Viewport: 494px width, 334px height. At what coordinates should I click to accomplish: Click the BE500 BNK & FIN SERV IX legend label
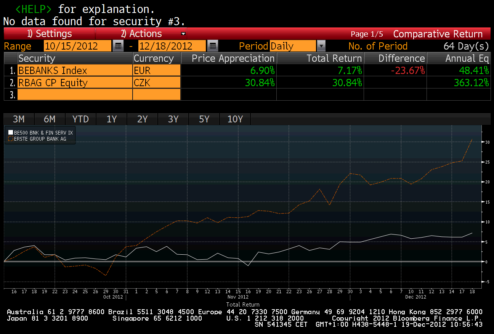(43, 133)
